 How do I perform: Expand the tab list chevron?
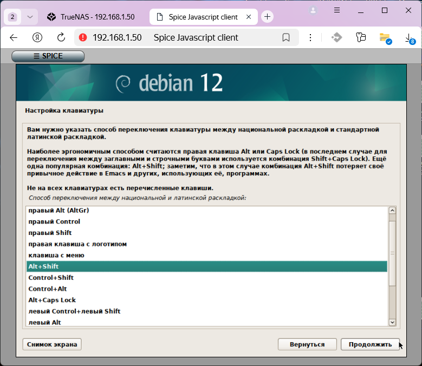pos(30,17)
